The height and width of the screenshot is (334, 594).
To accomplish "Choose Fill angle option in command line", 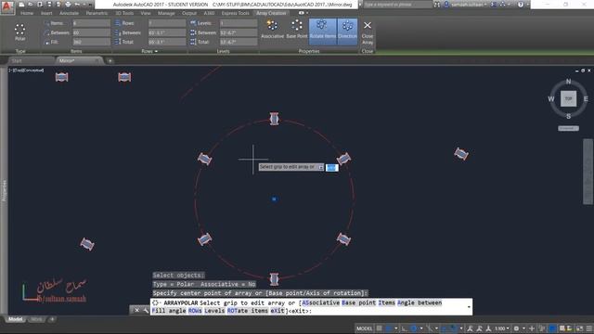I will [x=169, y=311].
